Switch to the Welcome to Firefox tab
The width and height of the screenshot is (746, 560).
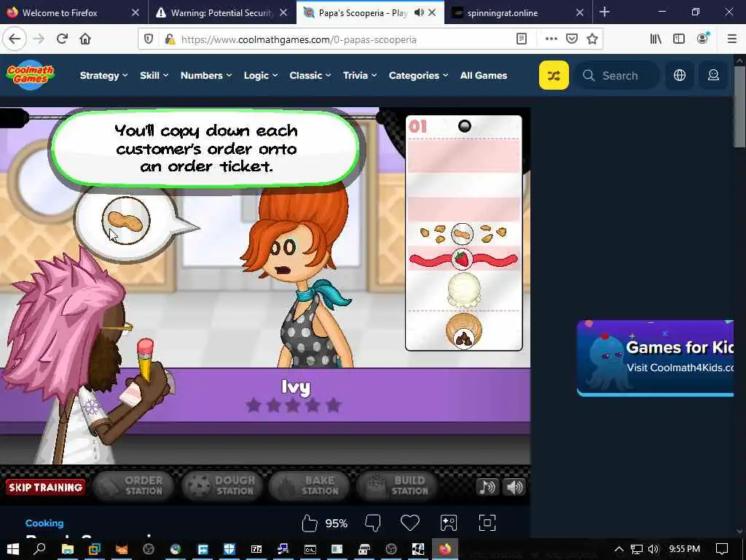(74, 12)
